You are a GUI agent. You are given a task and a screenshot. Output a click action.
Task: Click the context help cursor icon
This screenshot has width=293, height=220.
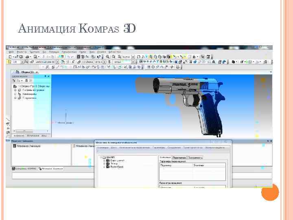click(x=99, y=57)
